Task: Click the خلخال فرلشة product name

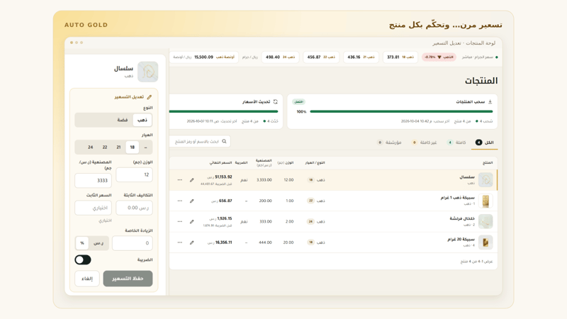Action: point(462,218)
